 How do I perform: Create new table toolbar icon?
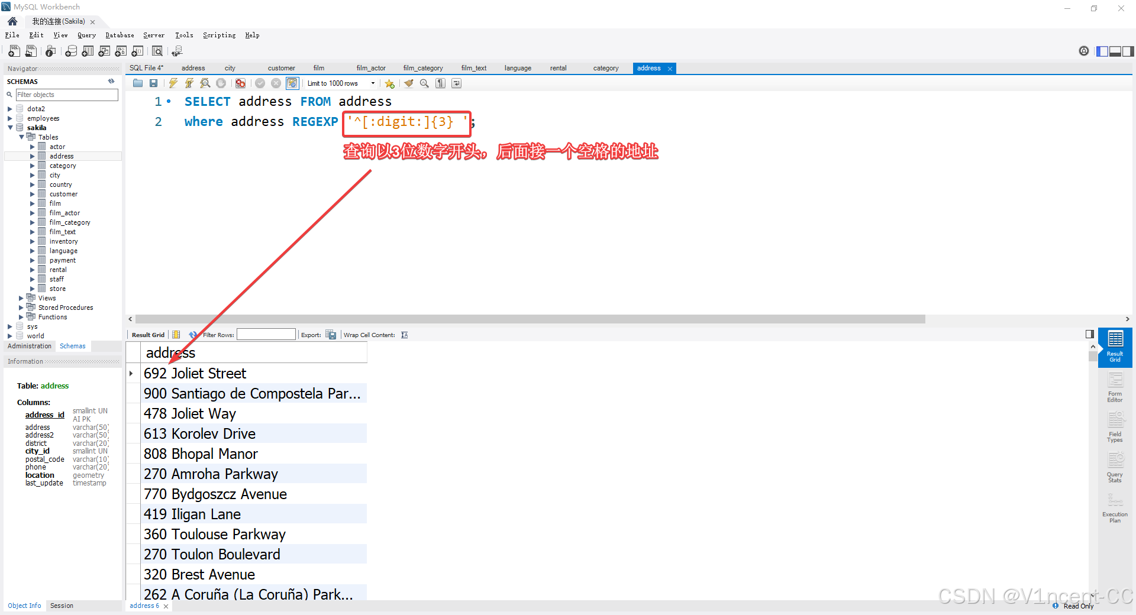[88, 51]
